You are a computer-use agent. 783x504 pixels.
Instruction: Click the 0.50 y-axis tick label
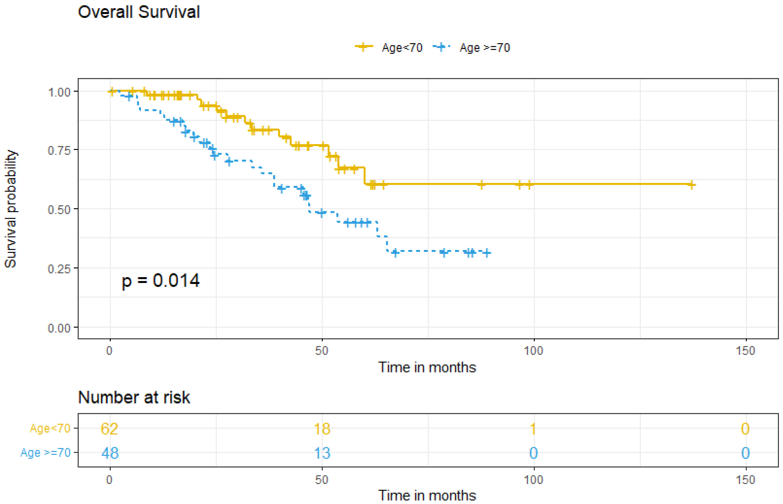[x=59, y=209]
